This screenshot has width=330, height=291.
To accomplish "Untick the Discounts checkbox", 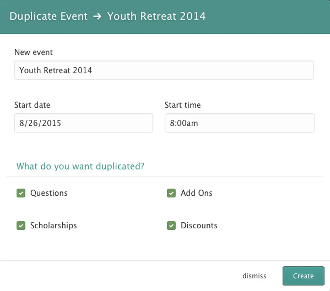I will [171, 226].
